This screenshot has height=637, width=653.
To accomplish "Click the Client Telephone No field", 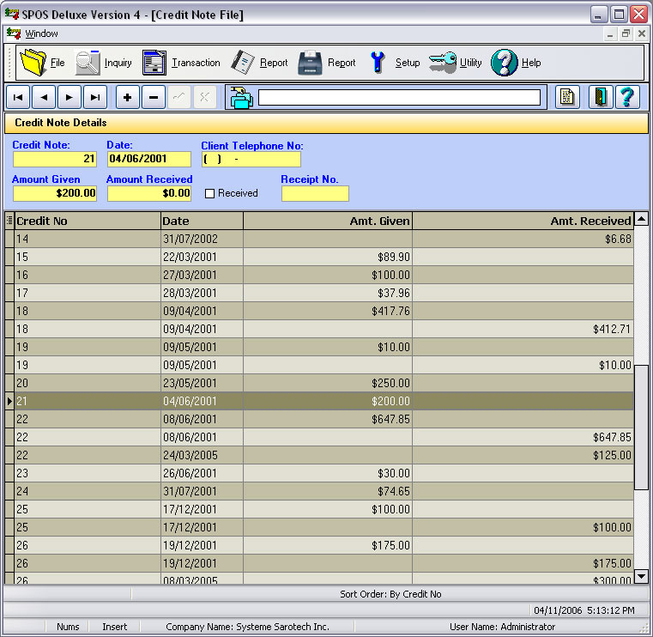I will 251,160.
